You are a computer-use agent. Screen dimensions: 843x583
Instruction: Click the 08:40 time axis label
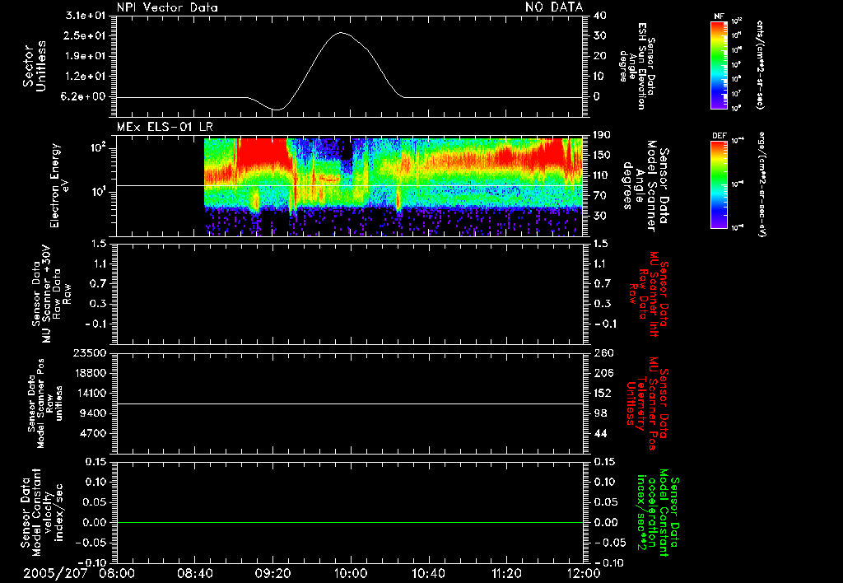point(194,574)
